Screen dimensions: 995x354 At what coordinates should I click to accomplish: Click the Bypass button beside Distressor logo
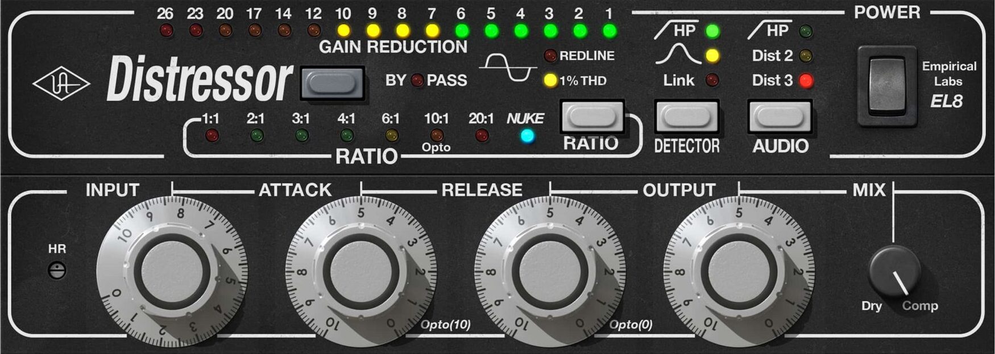[x=333, y=84]
